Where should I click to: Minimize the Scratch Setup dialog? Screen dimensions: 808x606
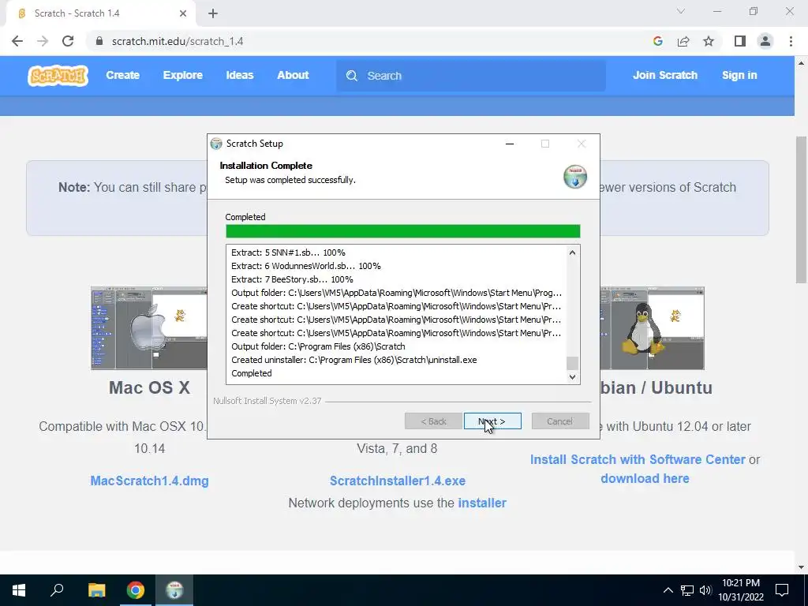click(x=510, y=144)
